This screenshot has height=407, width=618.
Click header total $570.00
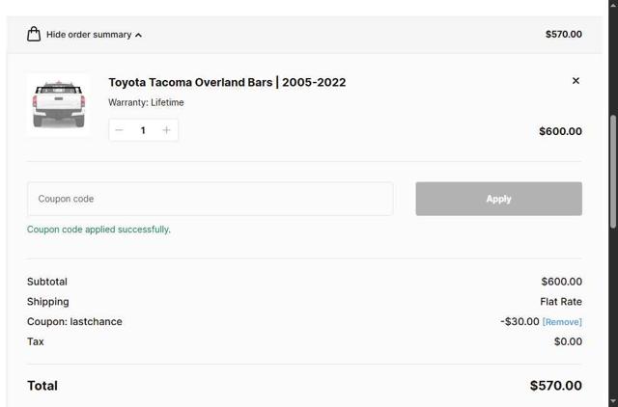pos(564,35)
